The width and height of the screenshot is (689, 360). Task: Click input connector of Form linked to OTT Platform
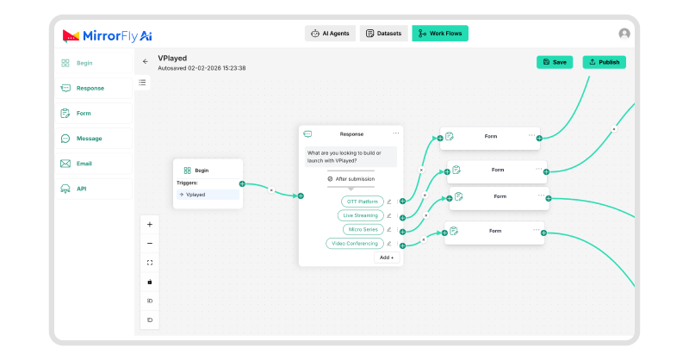[440, 139]
